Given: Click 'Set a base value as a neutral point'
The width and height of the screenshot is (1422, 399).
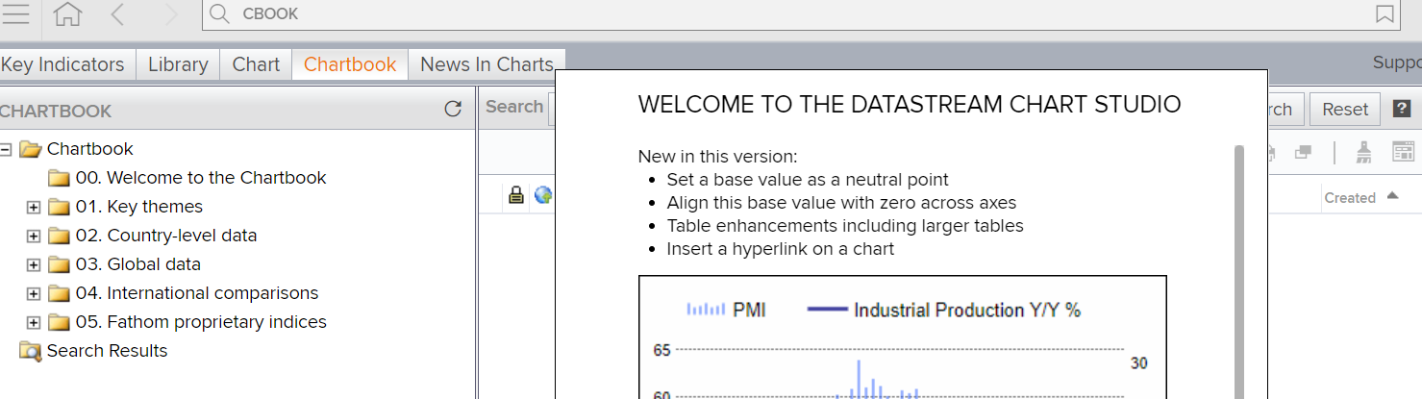Looking at the screenshot, I should (x=808, y=180).
